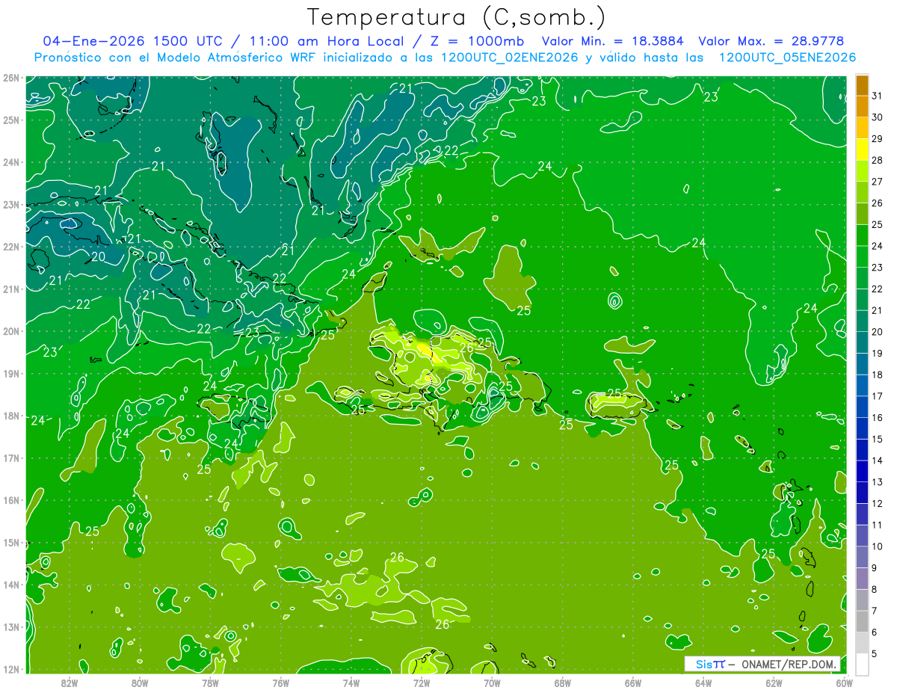Viewport: 897px width, 693px height.
Task: Click the '76W' longitude axis label
Action: click(x=280, y=683)
